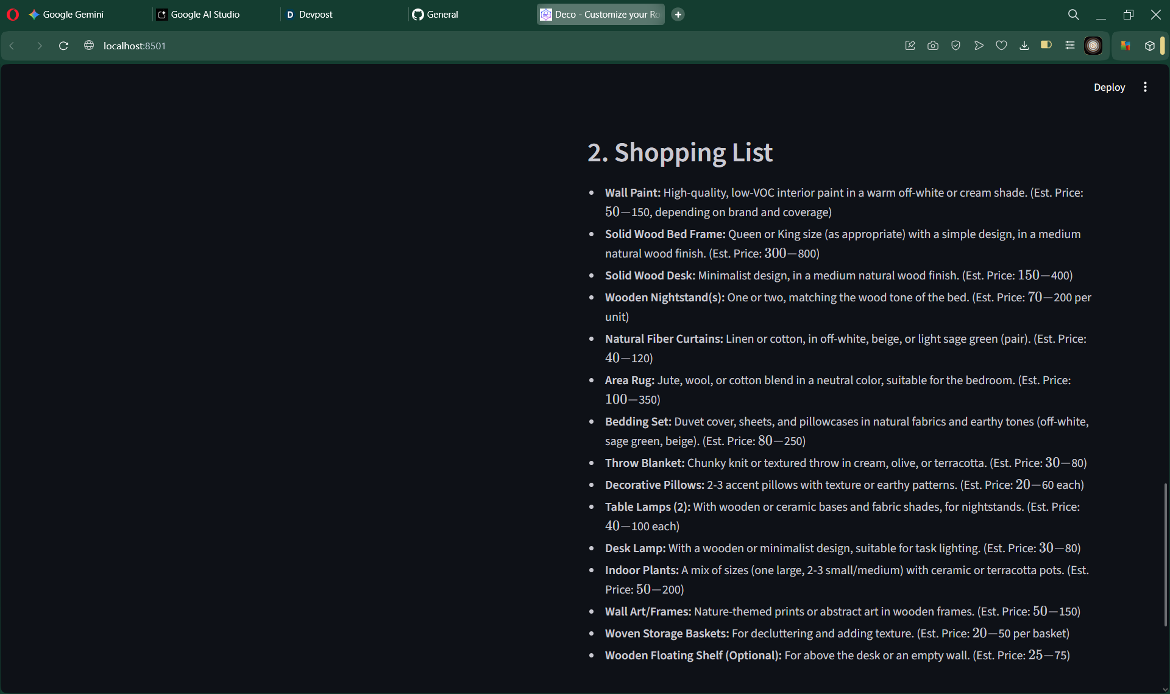Take a snapshot with camera icon

coord(932,46)
